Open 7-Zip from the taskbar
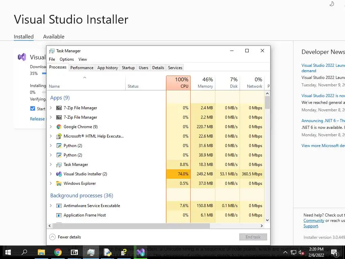Screen dimensions: 345x259 coord(74,252)
